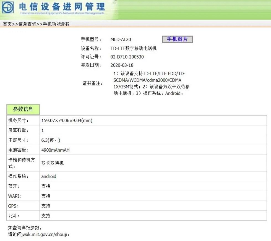This screenshot has width=271, height=241.
Task: Select the 双卡双待机 table cell
Action: point(153,163)
